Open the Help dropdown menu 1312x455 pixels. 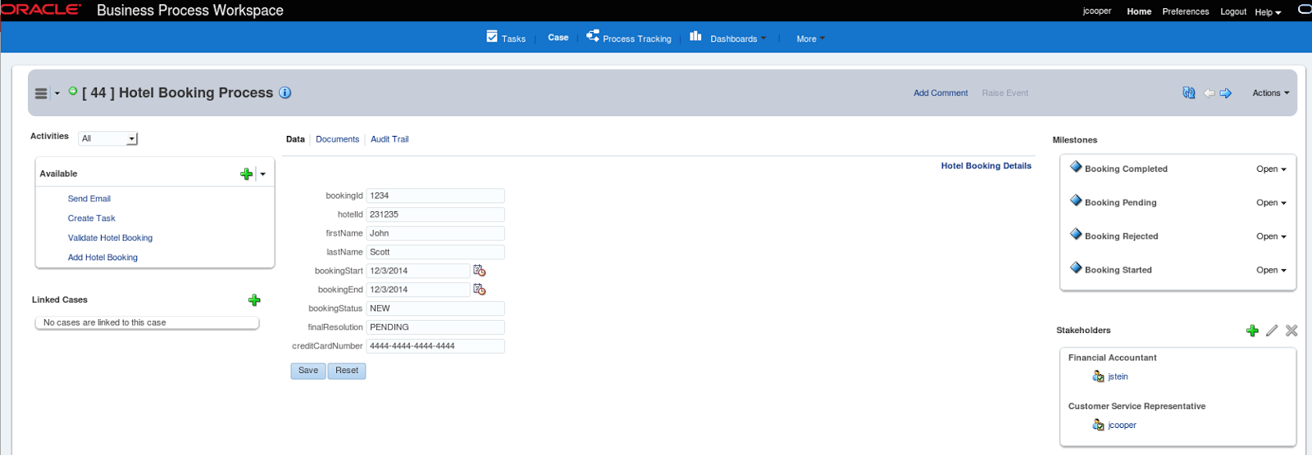click(x=1268, y=12)
